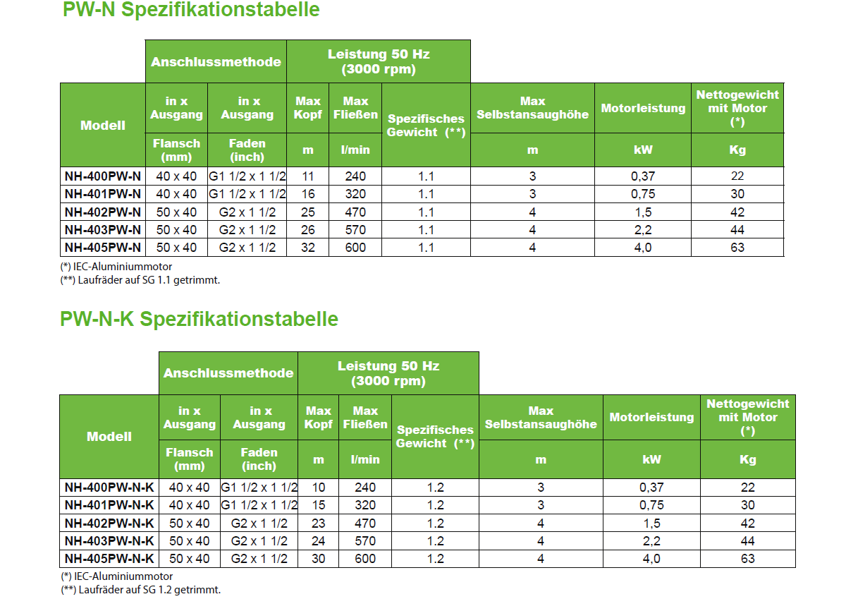Click Spezifisches Gewicht header in the PW-N table
The height and width of the screenshot is (599, 846).
(426, 126)
